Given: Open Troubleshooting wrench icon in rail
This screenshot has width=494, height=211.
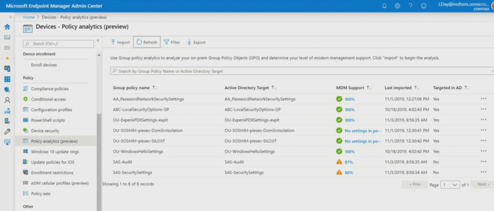Looking at the screenshot, I should (x=7, y=131).
